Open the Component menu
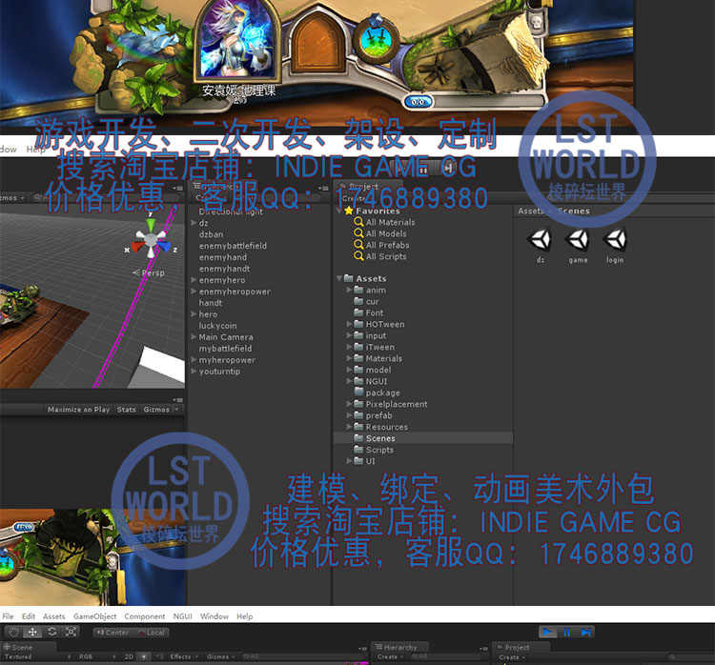 click(145, 616)
